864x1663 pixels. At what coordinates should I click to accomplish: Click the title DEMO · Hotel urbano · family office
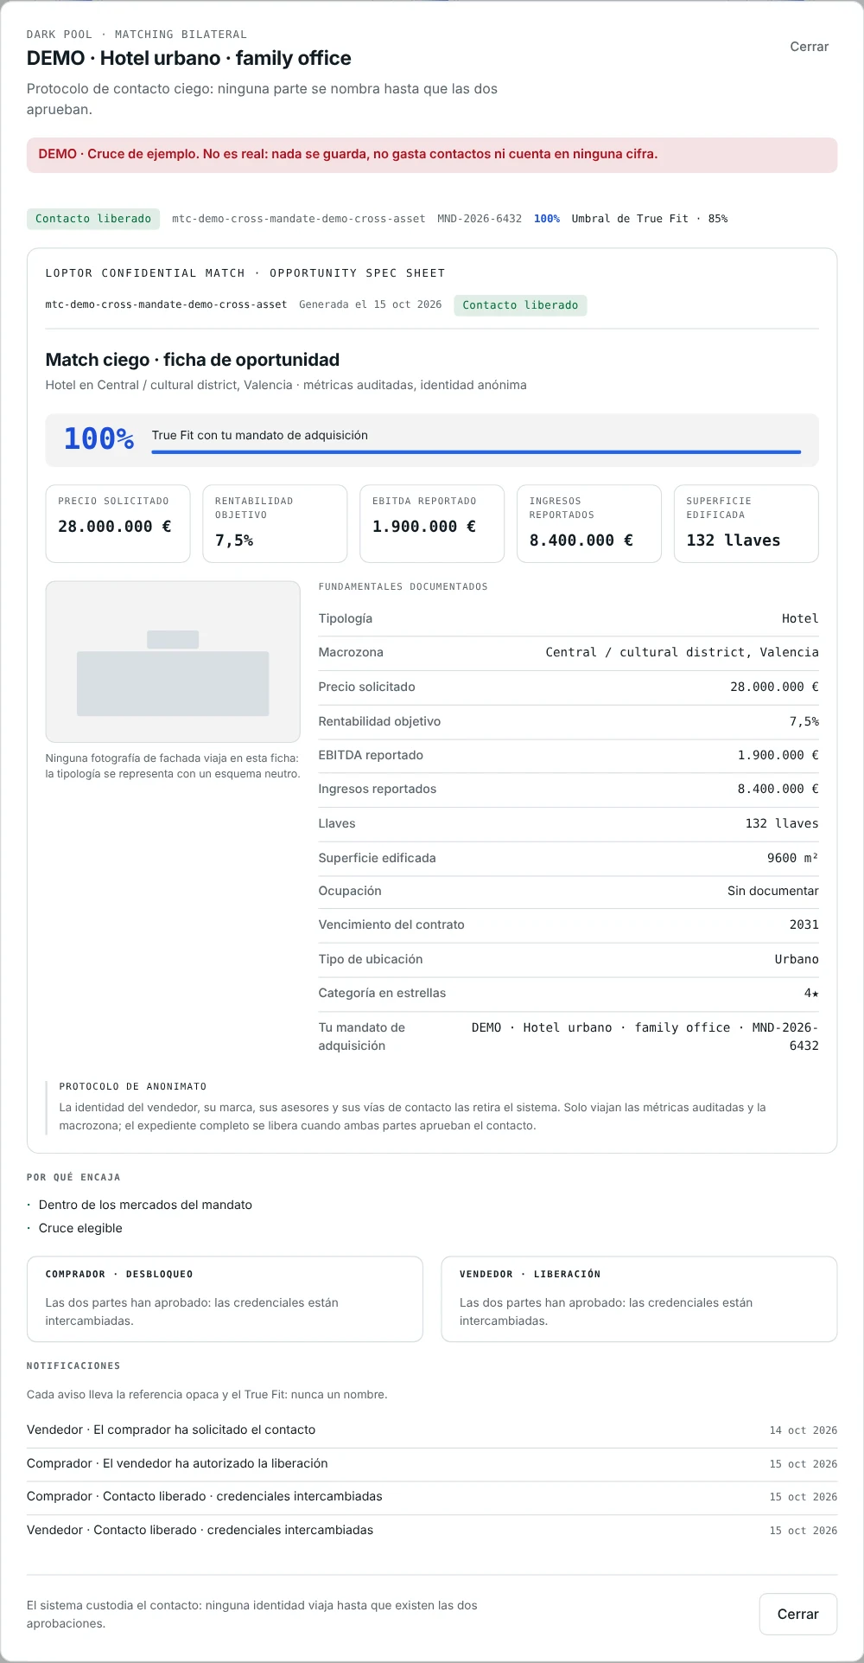point(189,58)
